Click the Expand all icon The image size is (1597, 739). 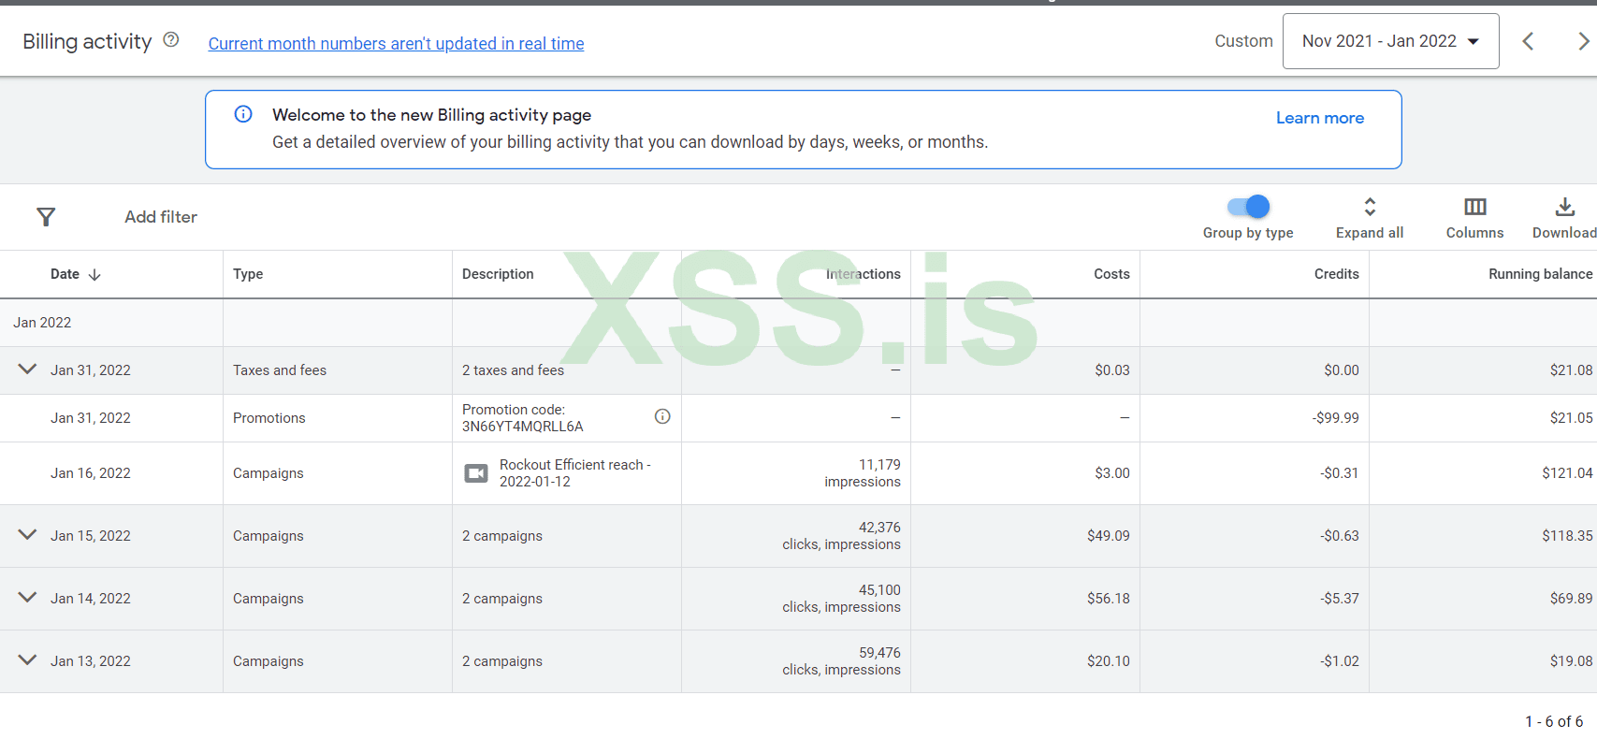tap(1370, 208)
